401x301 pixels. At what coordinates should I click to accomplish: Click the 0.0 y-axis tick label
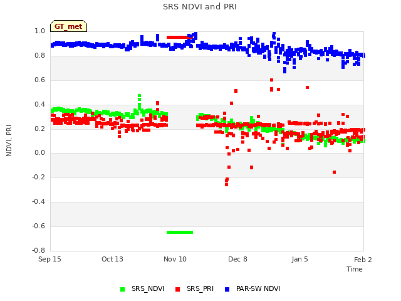tap(39, 153)
